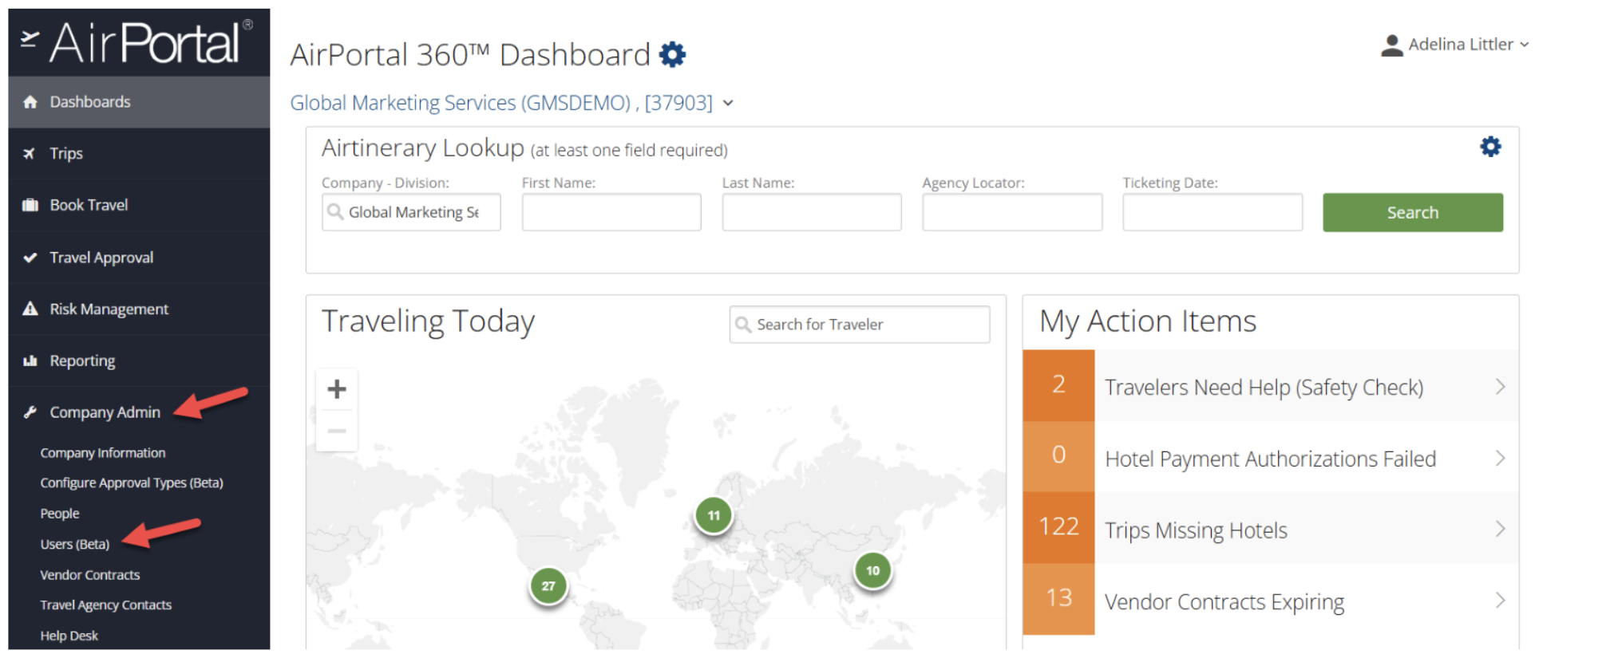
Task: Click the map cluster marker 11
Action: coord(714,515)
